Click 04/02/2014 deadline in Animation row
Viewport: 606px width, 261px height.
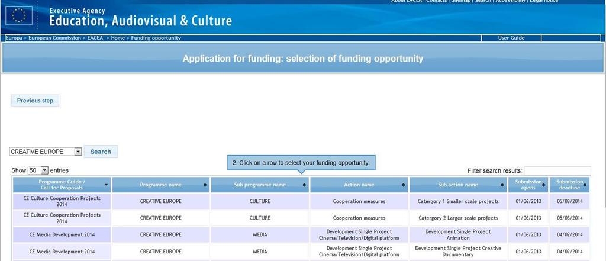point(570,235)
